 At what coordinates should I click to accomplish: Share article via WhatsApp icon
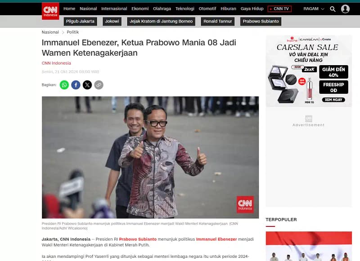tap(64, 85)
